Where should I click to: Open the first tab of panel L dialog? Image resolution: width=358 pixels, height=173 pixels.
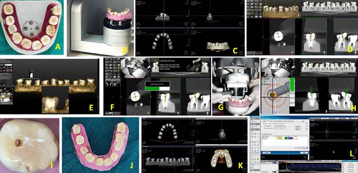[264, 121]
